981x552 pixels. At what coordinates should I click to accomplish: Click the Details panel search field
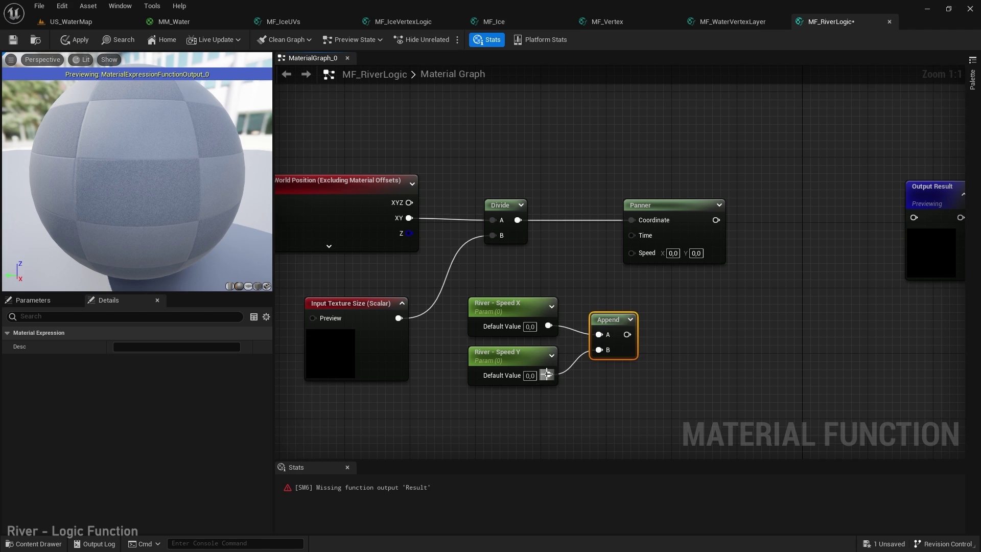(125, 317)
